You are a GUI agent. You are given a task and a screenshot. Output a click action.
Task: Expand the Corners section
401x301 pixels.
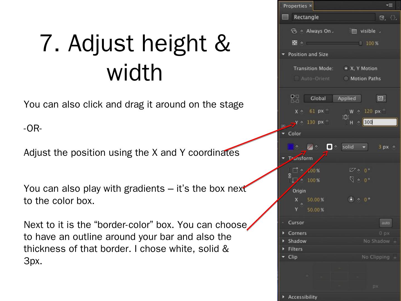[283, 233]
